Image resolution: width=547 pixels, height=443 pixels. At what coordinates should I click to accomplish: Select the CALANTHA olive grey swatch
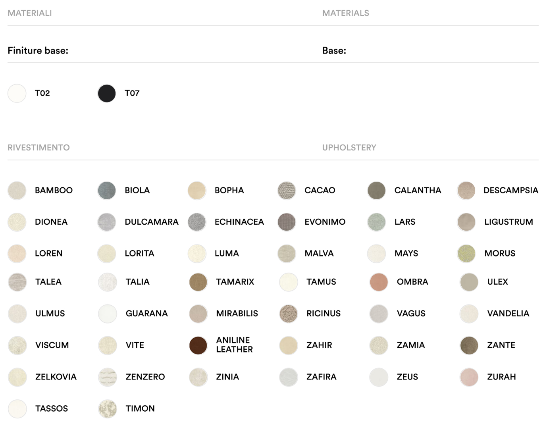click(376, 191)
